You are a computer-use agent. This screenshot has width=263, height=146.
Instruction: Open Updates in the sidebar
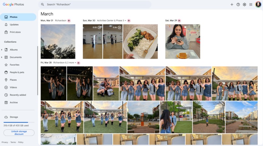point(14,25)
